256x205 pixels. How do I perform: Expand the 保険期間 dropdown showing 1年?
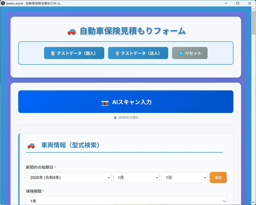click(126, 201)
